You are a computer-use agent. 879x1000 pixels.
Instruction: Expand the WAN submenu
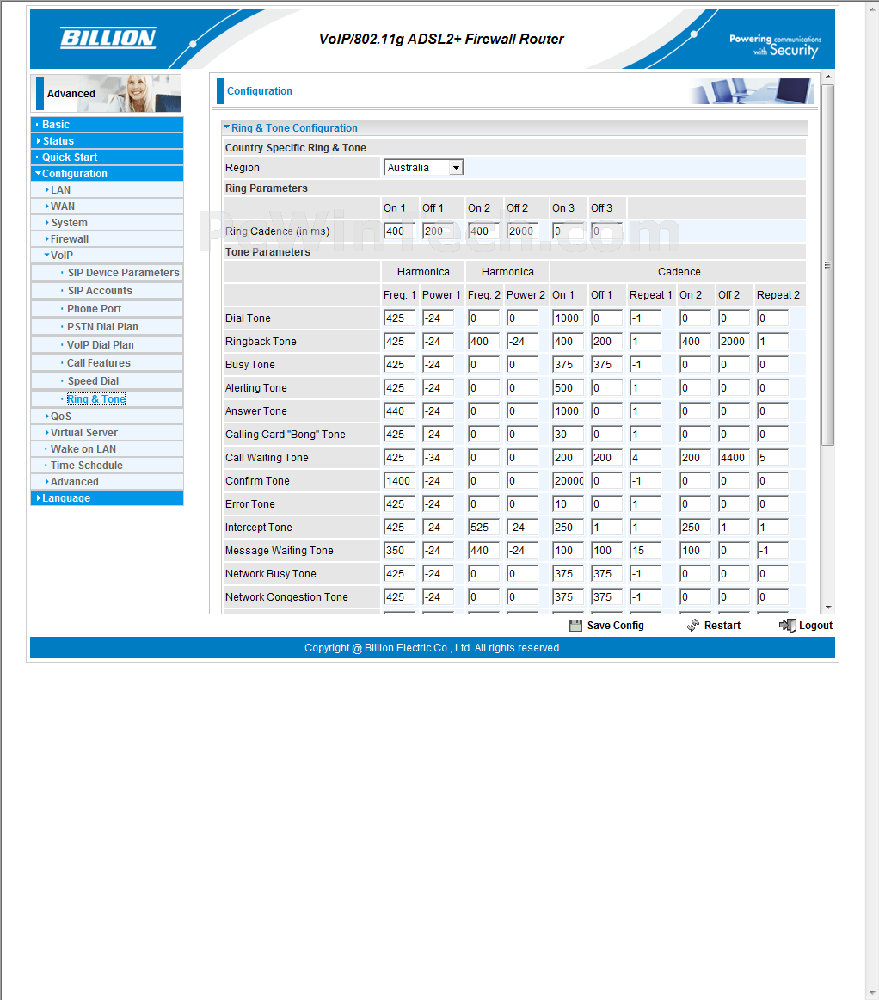coord(47,207)
